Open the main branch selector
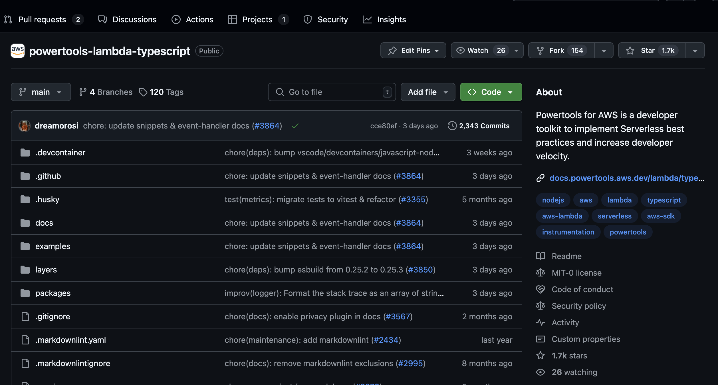 [41, 92]
